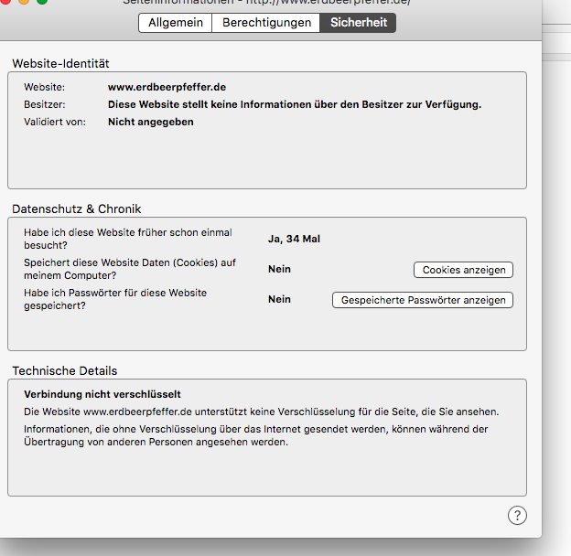Click 'Speichert diese Website Daten (Cookies)' question

[x=130, y=269]
